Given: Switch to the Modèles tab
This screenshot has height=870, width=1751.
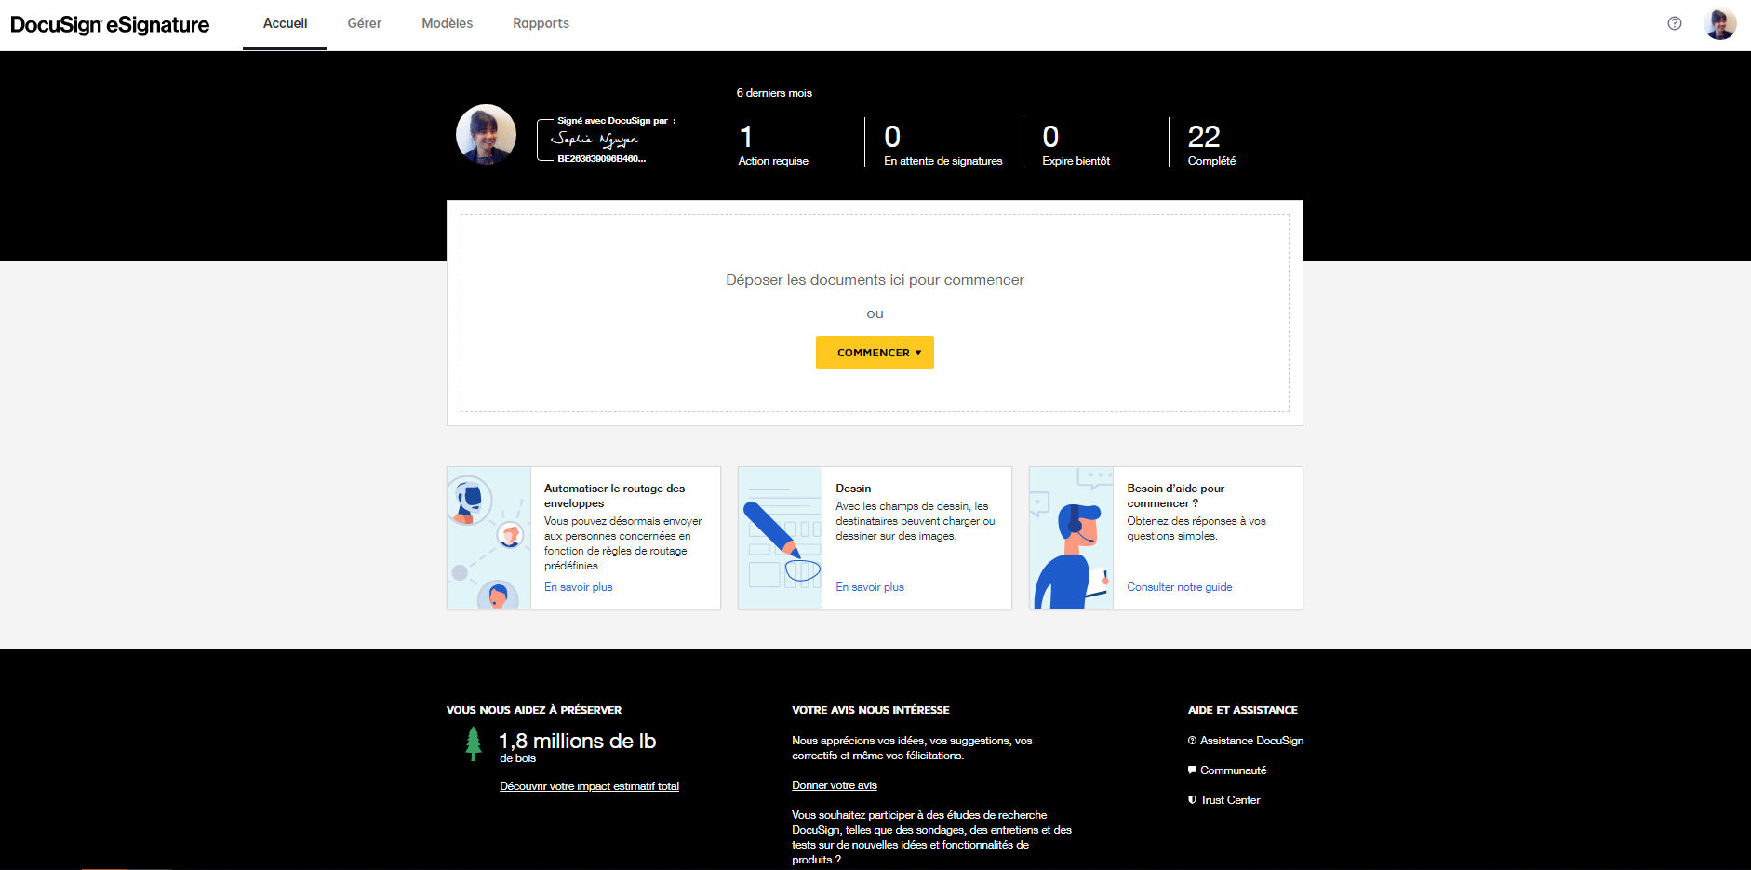Looking at the screenshot, I should pos(448,23).
